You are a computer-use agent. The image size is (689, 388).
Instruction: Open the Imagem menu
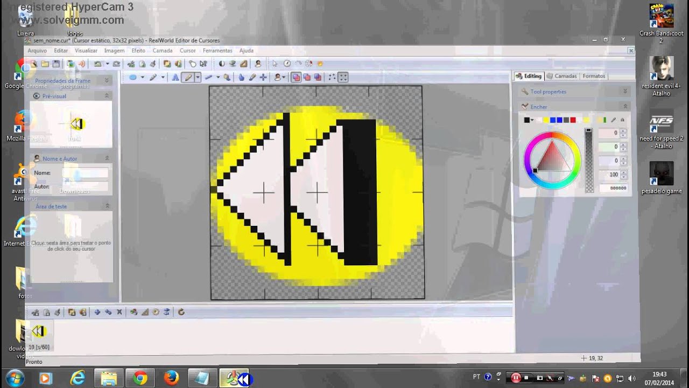pyautogui.click(x=114, y=51)
